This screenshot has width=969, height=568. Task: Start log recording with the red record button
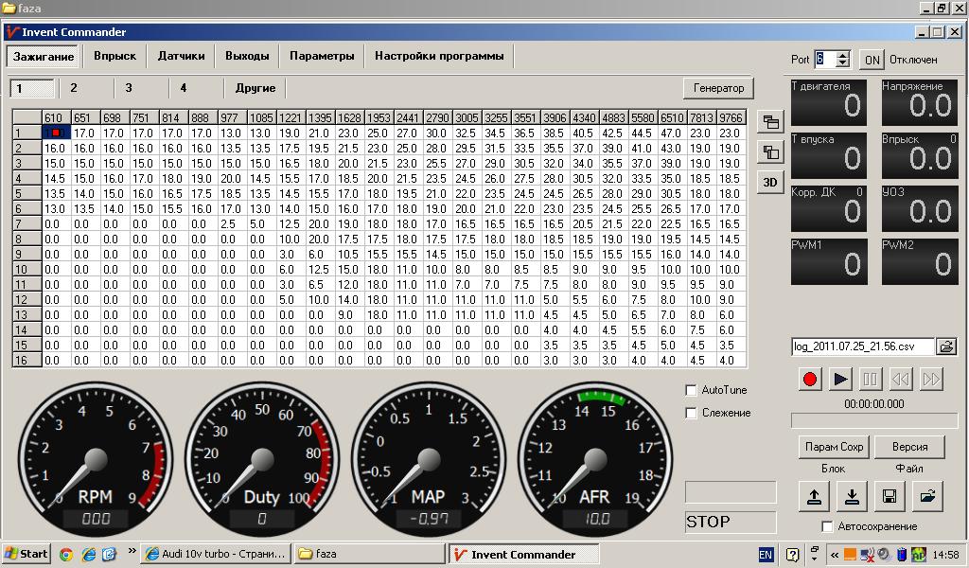pos(810,379)
